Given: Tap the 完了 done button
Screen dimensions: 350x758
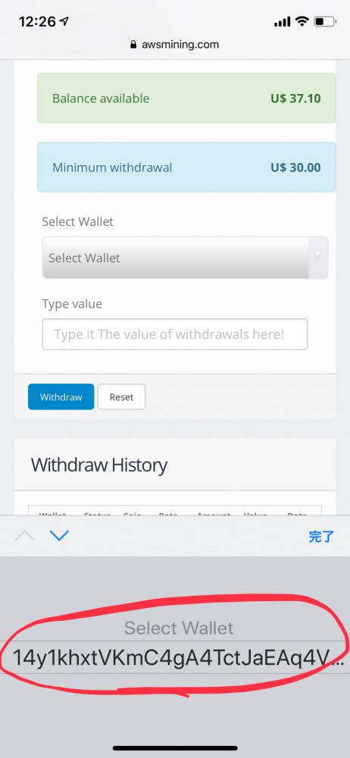Looking at the screenshot, I should pyautogui.click(x=321, y=536).
